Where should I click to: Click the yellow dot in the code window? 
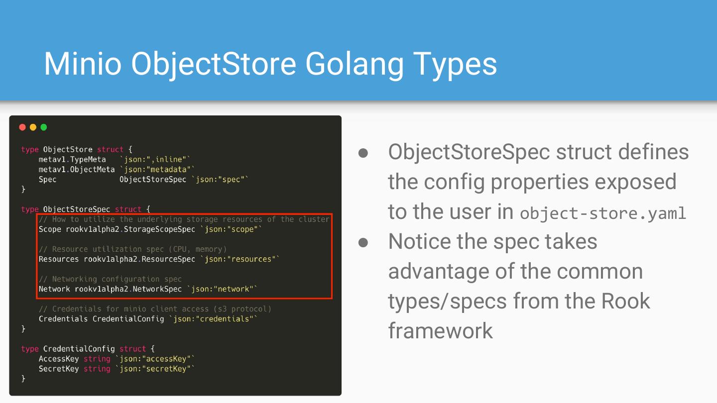point(33,127)
